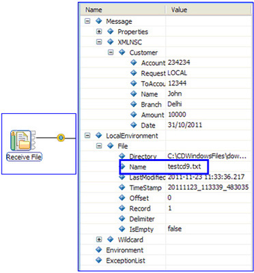
Task: Select the ToAccount row
Action: (166, 84)
